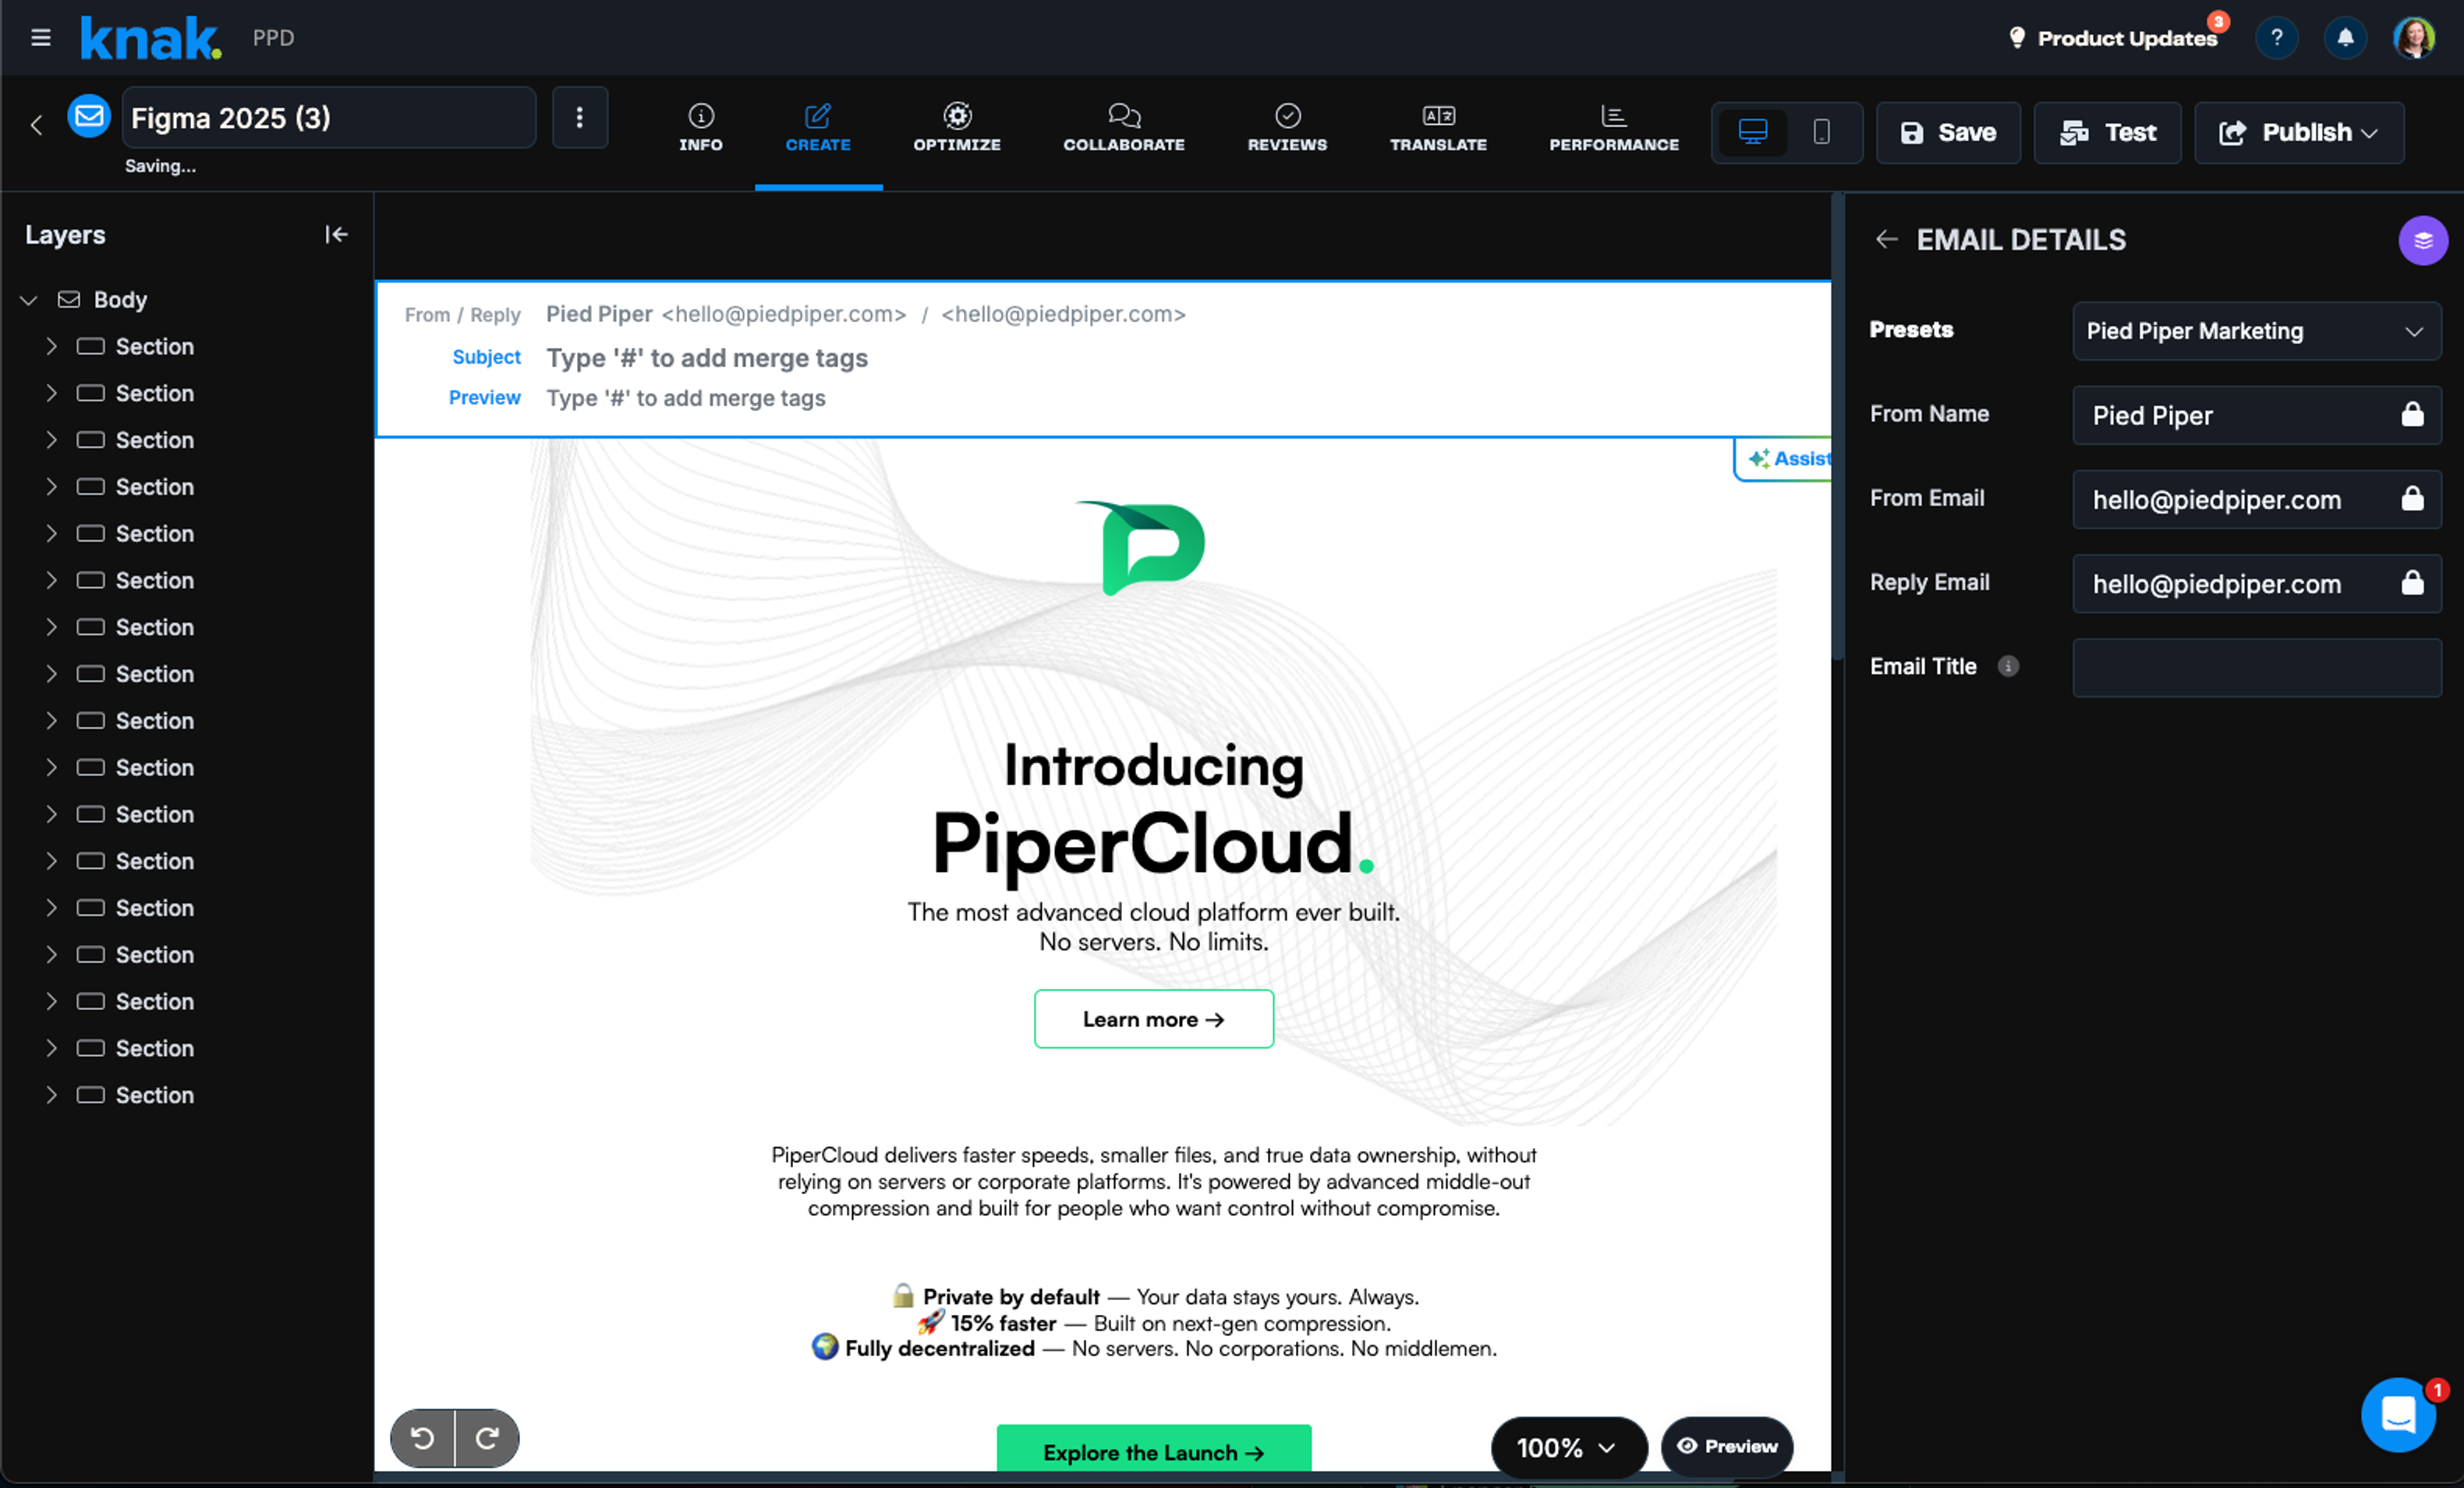
Task: Open the hamburger main menu
Action: point(40,38)
